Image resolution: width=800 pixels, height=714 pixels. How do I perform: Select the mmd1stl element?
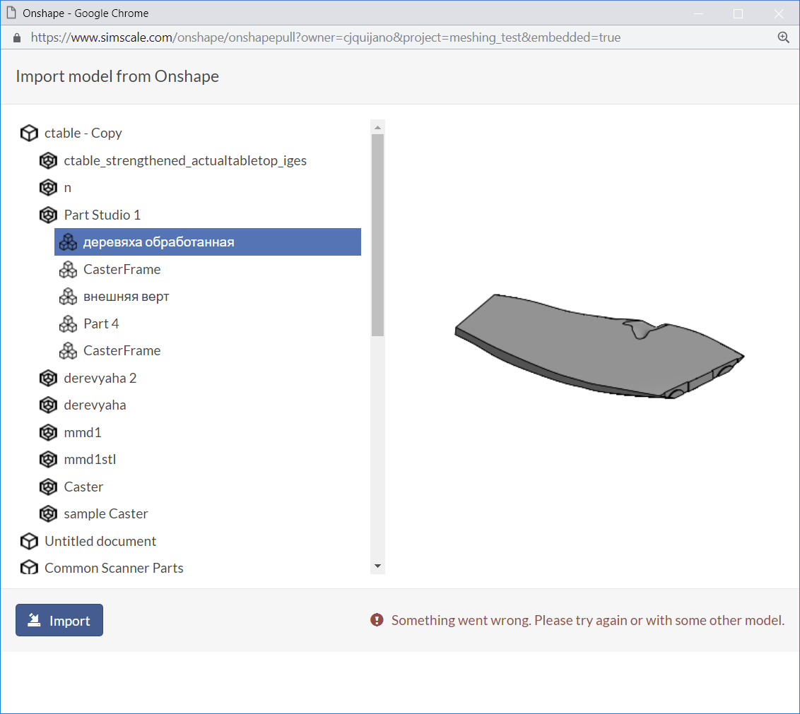point(90,460)
